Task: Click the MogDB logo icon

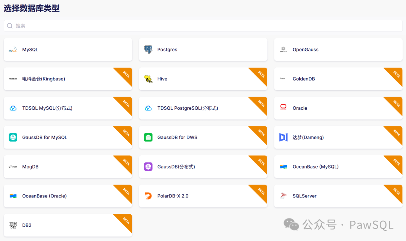Action: 13,167
